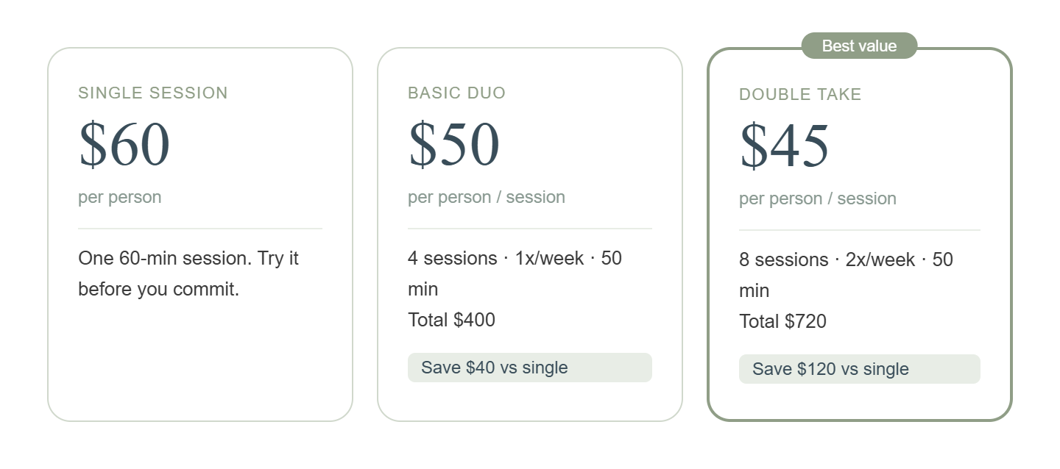Viewport: 1060px width, 469px height.
Task: Click the Total $400 text
Action: [x=451, y=320]
